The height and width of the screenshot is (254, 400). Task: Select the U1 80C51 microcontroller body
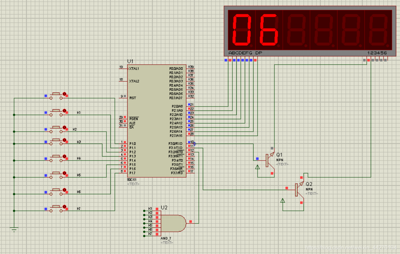pyautogui.click(x=157, y=121)
